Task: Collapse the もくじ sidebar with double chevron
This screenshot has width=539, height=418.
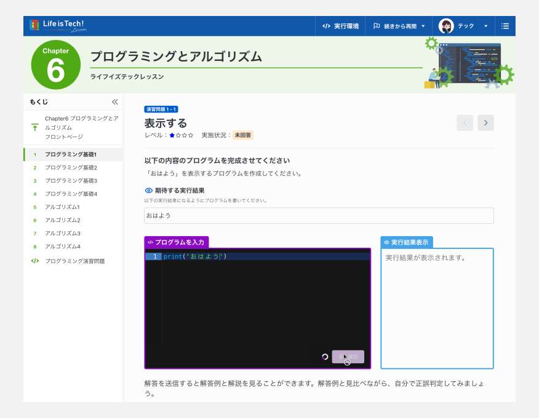Action: [115, 101]
